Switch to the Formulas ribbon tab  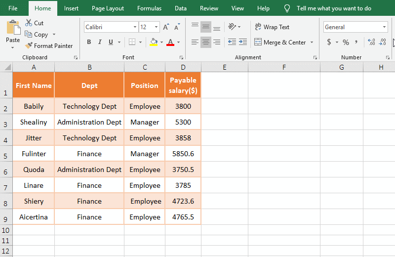(149, 8)
